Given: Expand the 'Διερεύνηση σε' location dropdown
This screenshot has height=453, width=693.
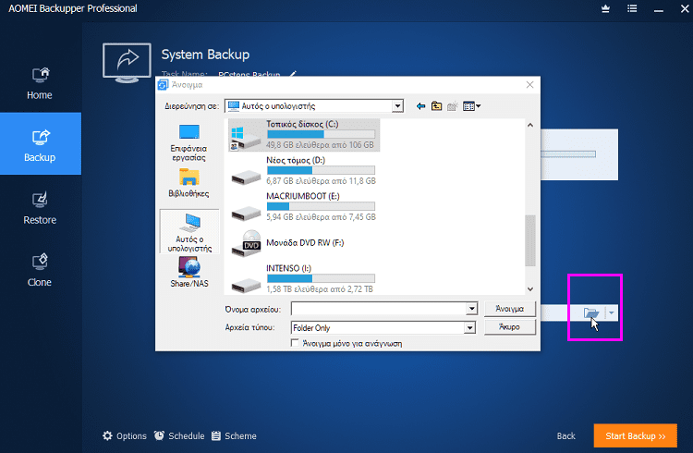Looking at the screenshot, I should point(397,106).
